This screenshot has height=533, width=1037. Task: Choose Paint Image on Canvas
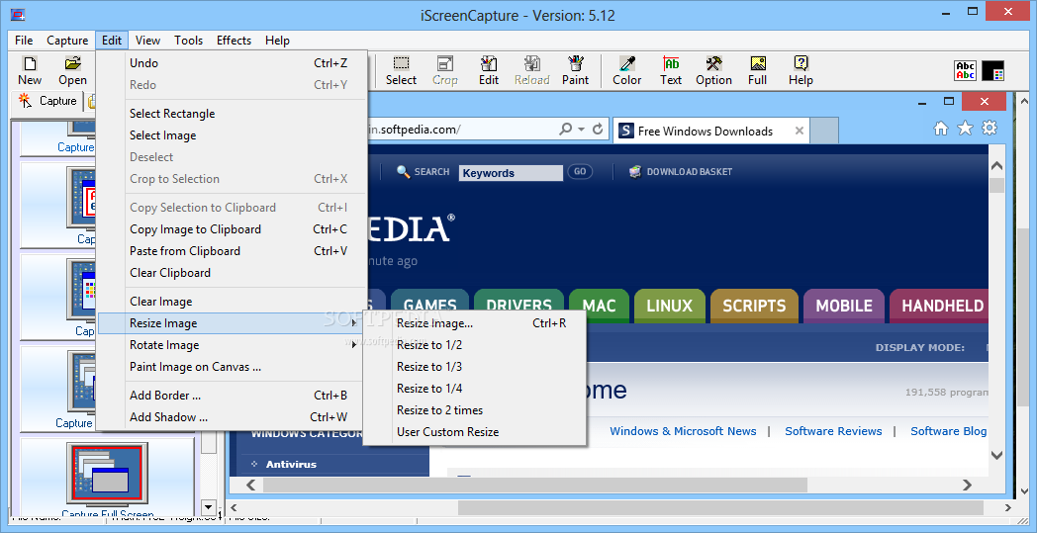coord(233,367)
